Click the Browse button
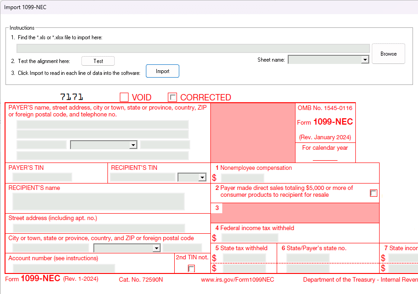 click(388, 54)
